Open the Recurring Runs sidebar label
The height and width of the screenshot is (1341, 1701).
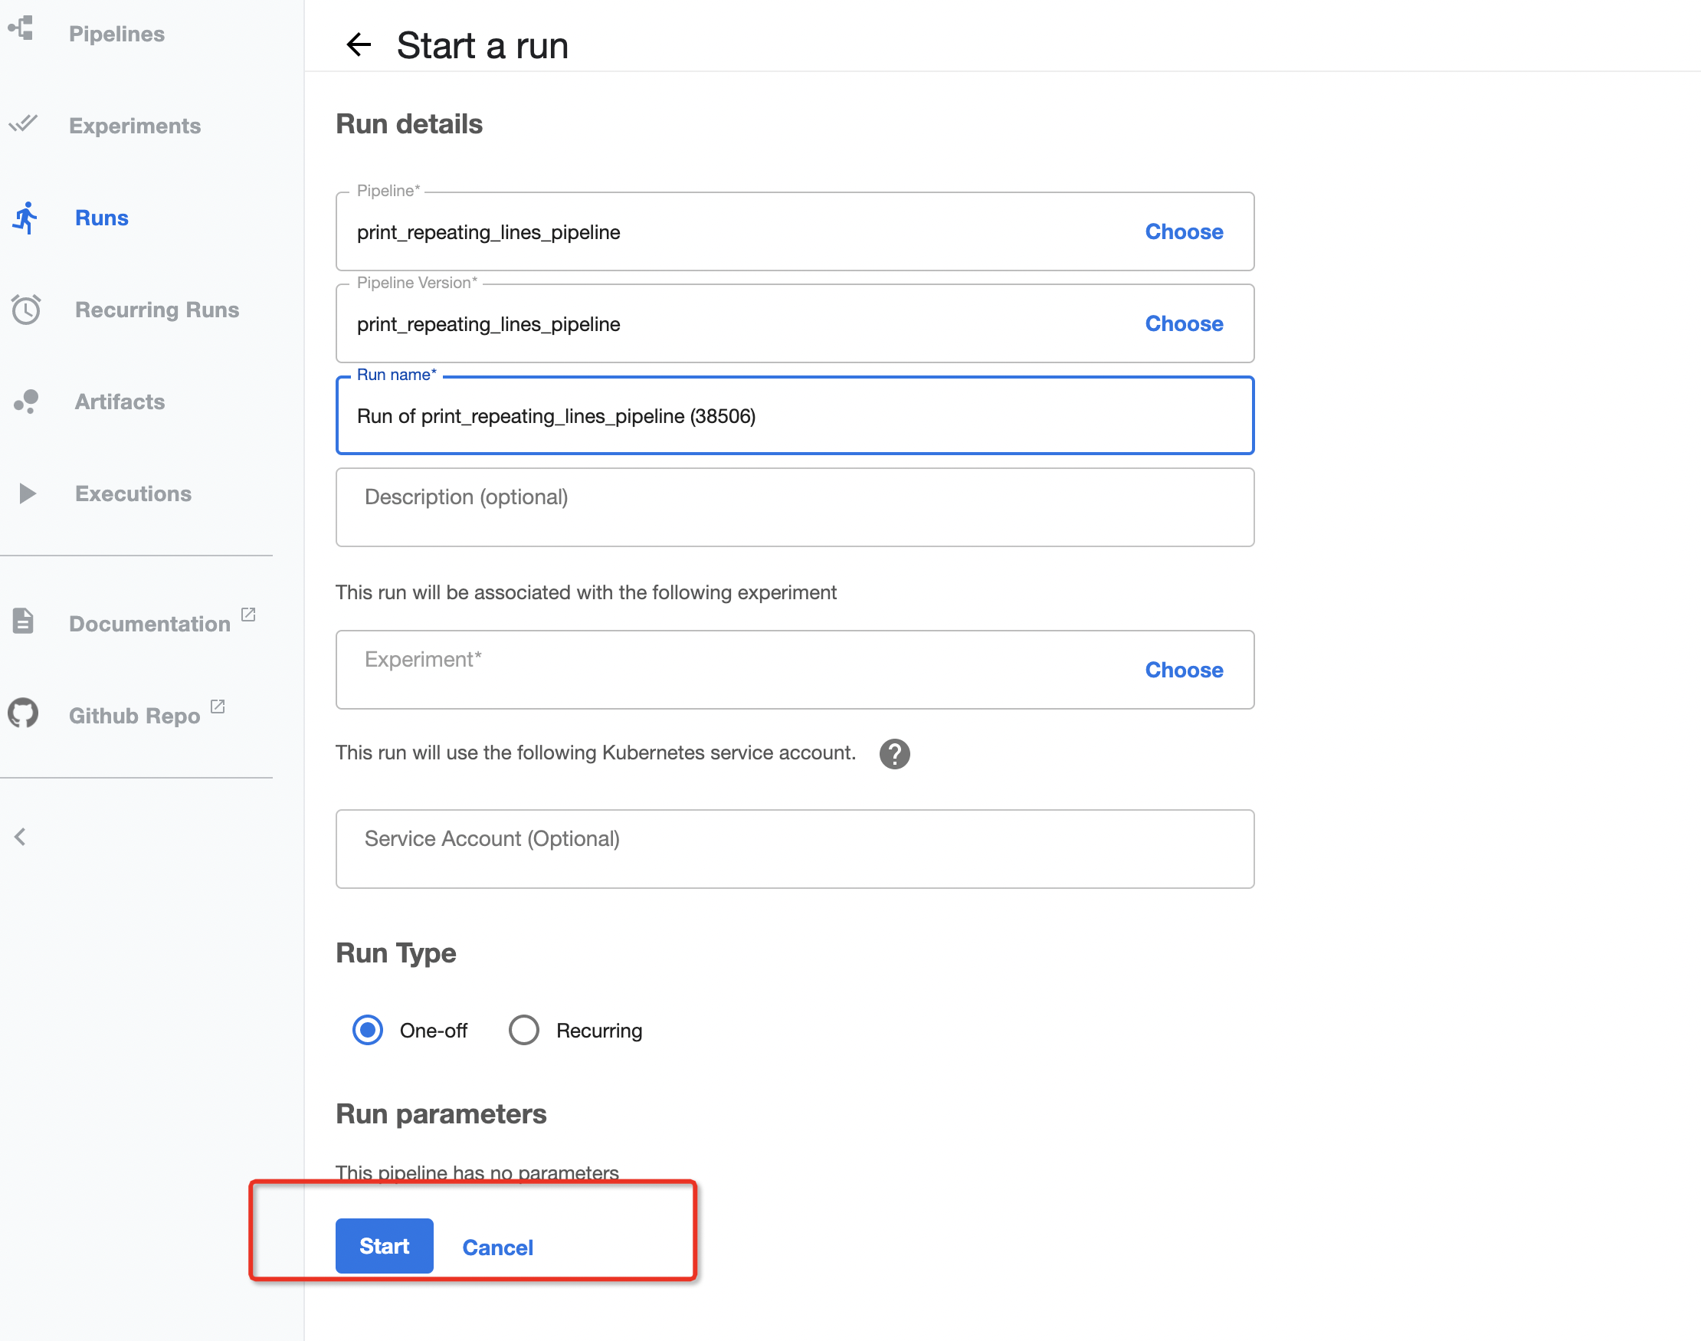pyautogui.click(x=157, y=310)
